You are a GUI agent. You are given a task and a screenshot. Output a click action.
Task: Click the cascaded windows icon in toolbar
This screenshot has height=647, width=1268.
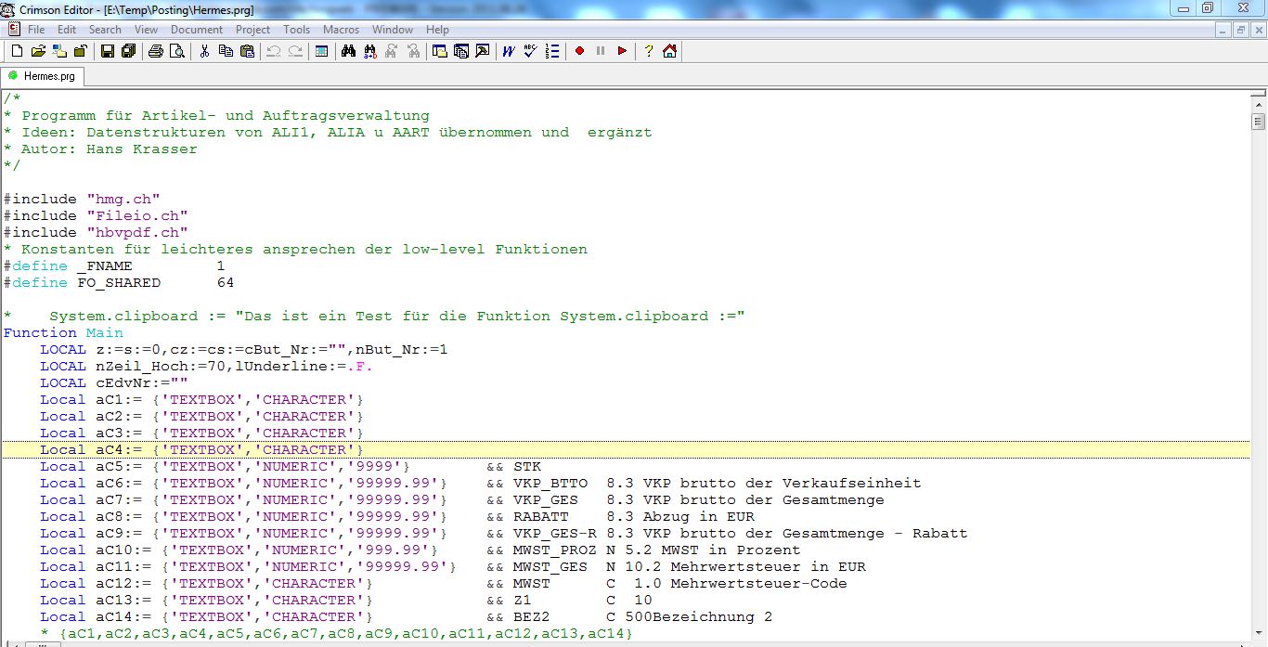(x=461, y=51)
